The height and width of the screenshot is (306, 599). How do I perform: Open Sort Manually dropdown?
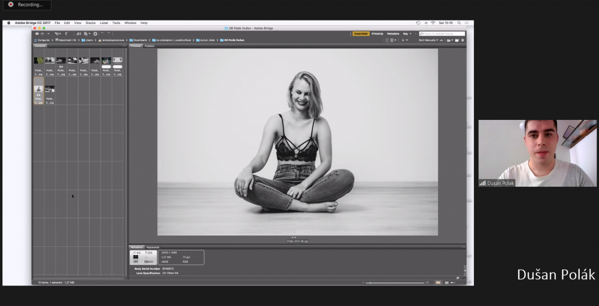click(x=428, y=40)
